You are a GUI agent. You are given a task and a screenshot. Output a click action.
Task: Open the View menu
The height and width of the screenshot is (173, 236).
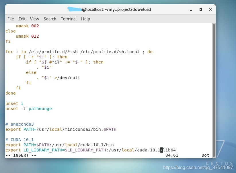[34, 19]
